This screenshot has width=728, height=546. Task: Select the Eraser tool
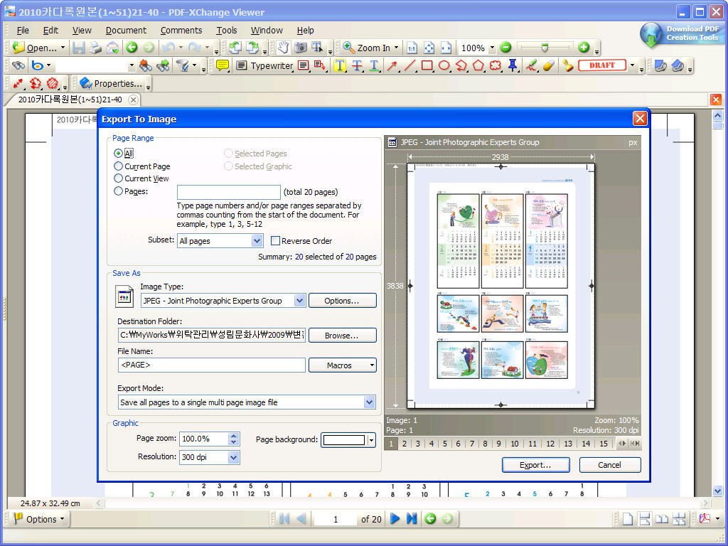[x=548, y=65]
